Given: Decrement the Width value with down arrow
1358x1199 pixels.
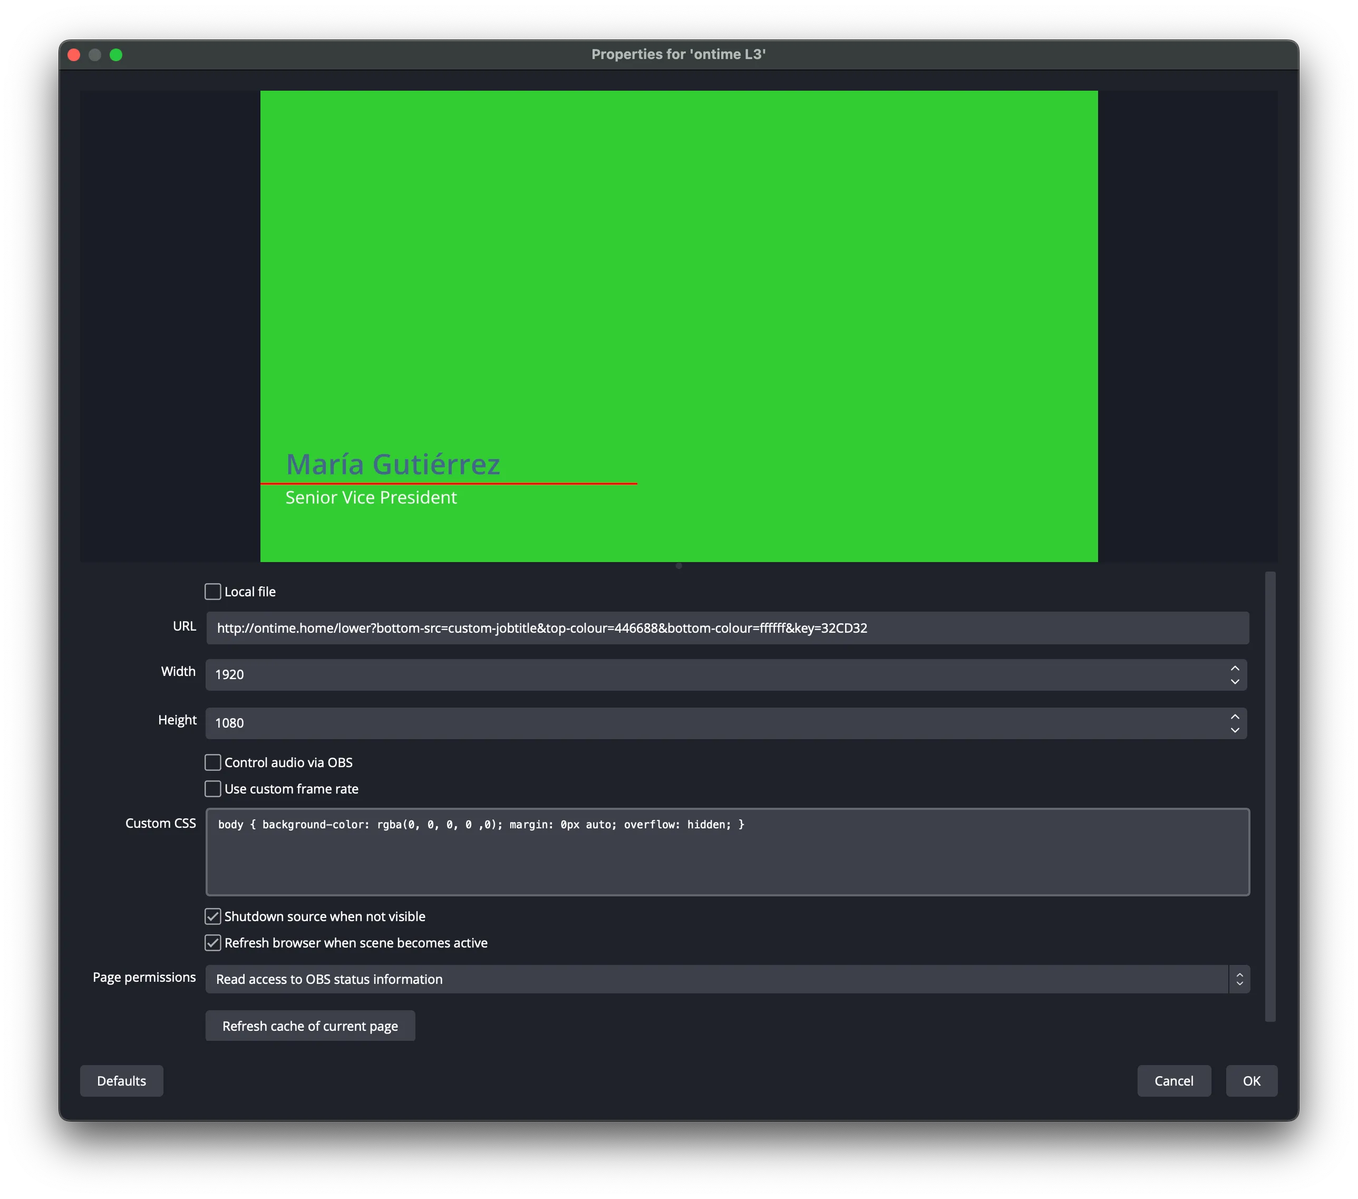Looking at the screenshot, I should coord(1235,682).
